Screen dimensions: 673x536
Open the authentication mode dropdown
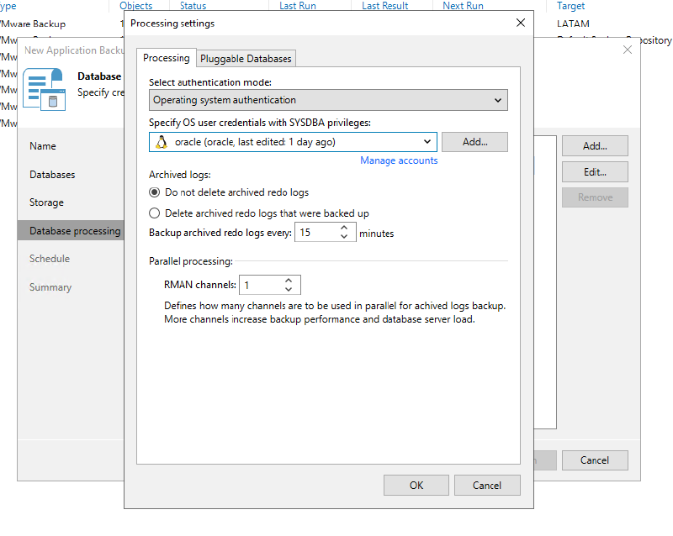[x=328, y=100]
